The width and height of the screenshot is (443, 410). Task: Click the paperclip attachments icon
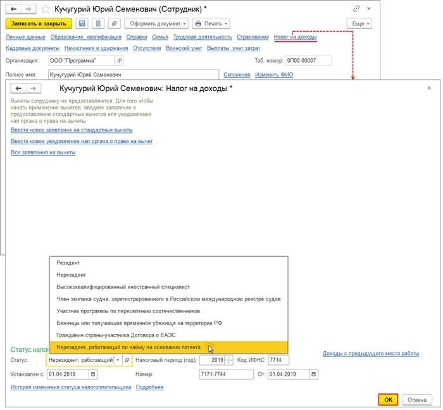coord(114,23)
